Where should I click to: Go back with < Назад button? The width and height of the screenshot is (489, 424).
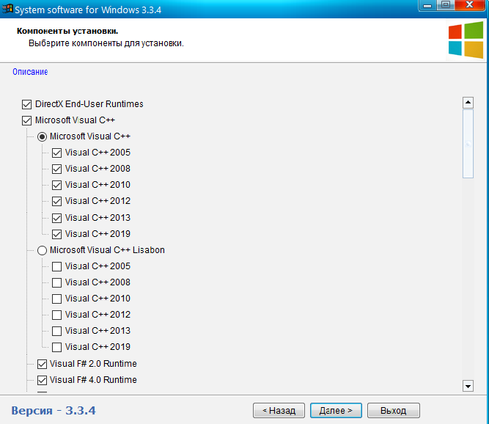click(279, 410)
